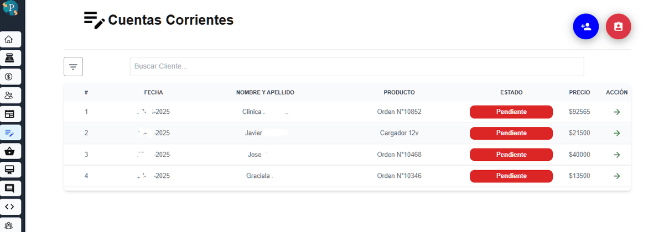Open the filter options button
Image resolution: width=664 pixels, height=232 pixels.
[73, 66]
